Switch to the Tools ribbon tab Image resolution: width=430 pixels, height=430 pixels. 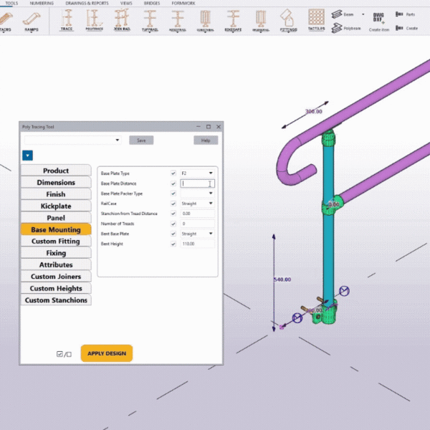coord(11,4)
